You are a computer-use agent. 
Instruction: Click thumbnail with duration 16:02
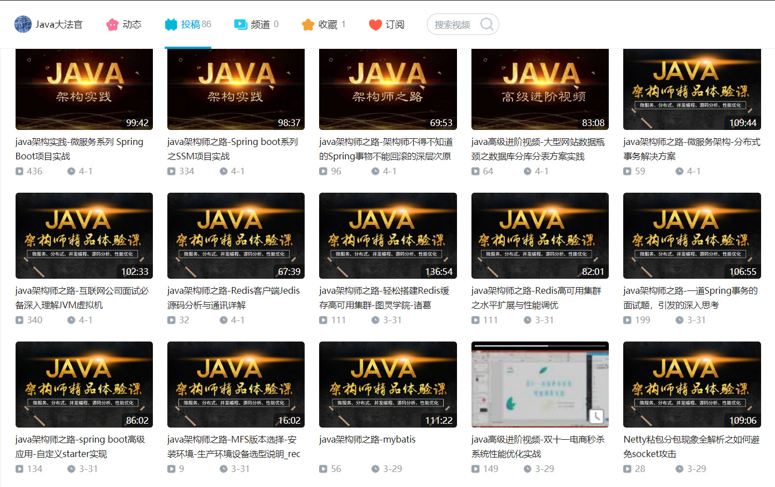(x=236, y=384)
